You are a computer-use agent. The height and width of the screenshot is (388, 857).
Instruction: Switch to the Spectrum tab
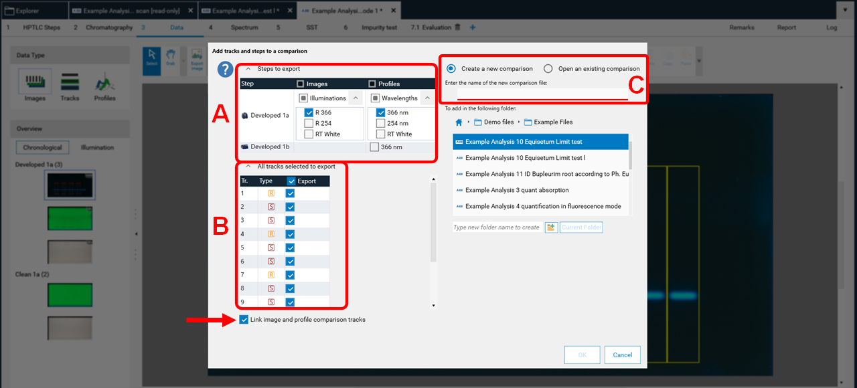tap(244, 27)
